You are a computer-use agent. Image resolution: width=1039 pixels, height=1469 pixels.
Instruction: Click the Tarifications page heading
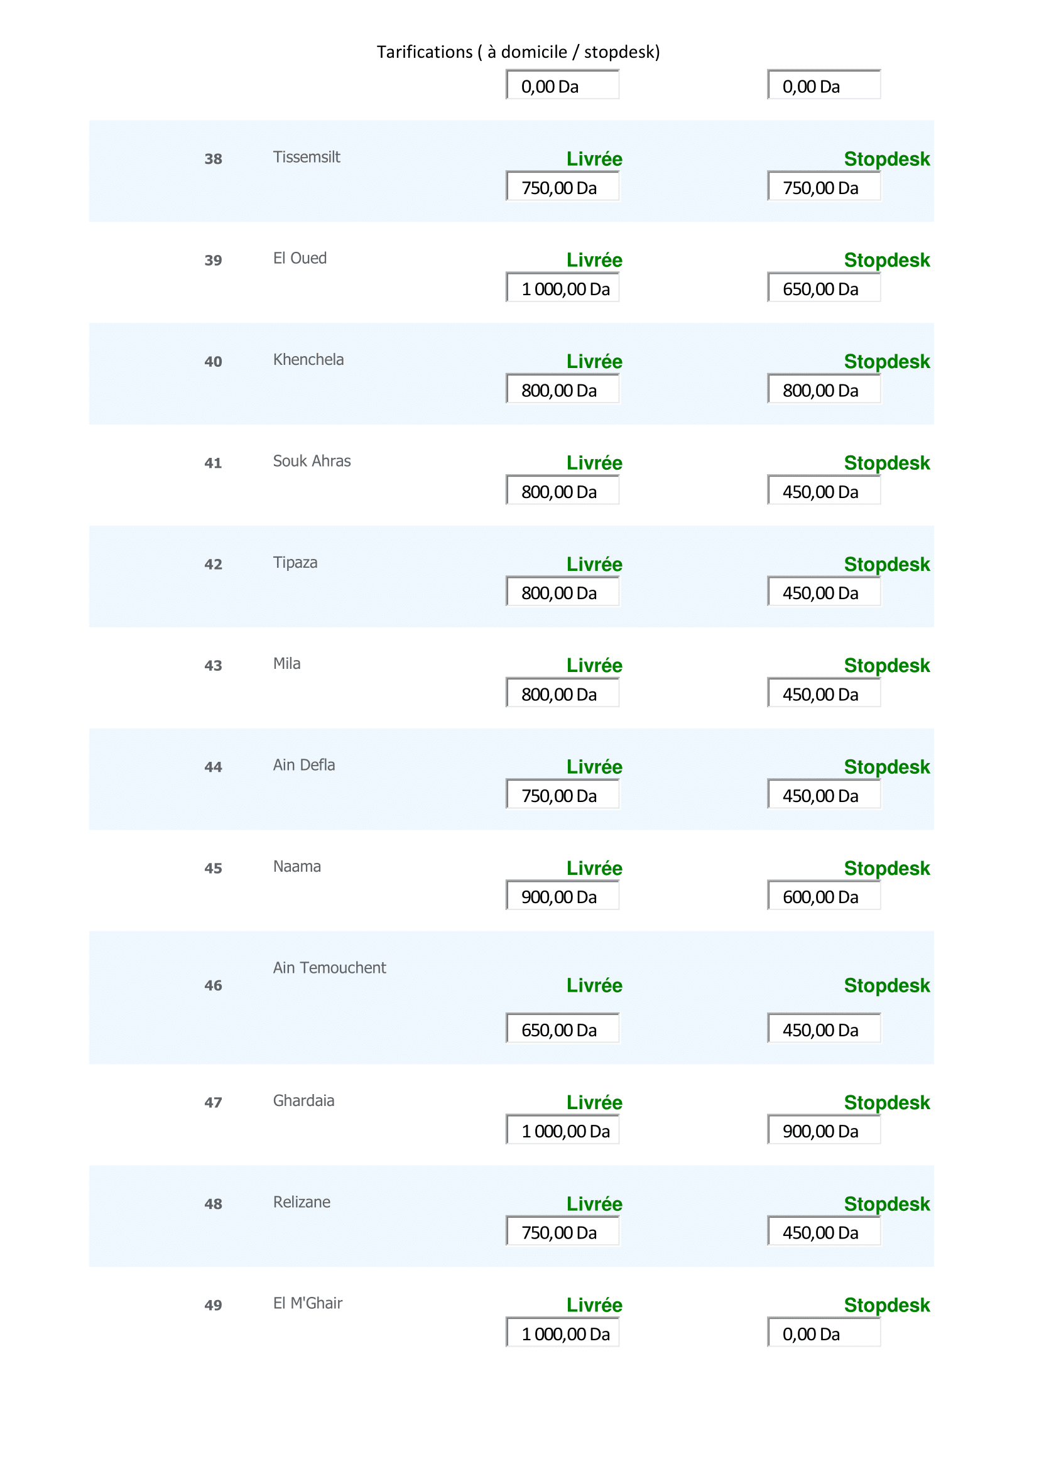coord(518,52)
